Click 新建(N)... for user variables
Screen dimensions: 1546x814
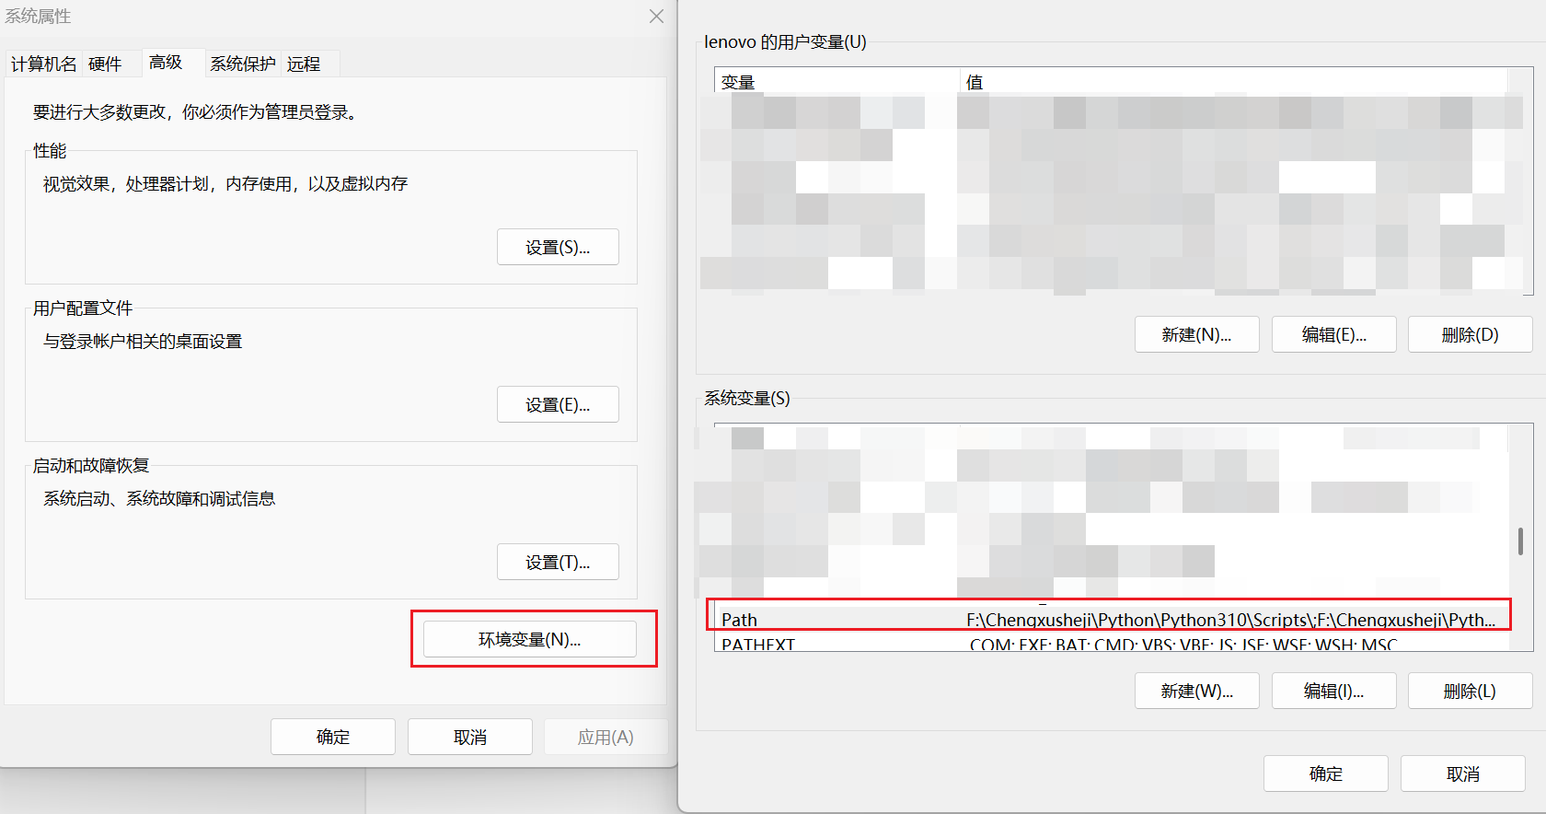click(x=1197, y=334)
